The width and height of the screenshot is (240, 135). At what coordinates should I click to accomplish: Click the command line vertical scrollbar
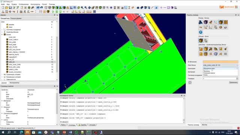point(184,110)
